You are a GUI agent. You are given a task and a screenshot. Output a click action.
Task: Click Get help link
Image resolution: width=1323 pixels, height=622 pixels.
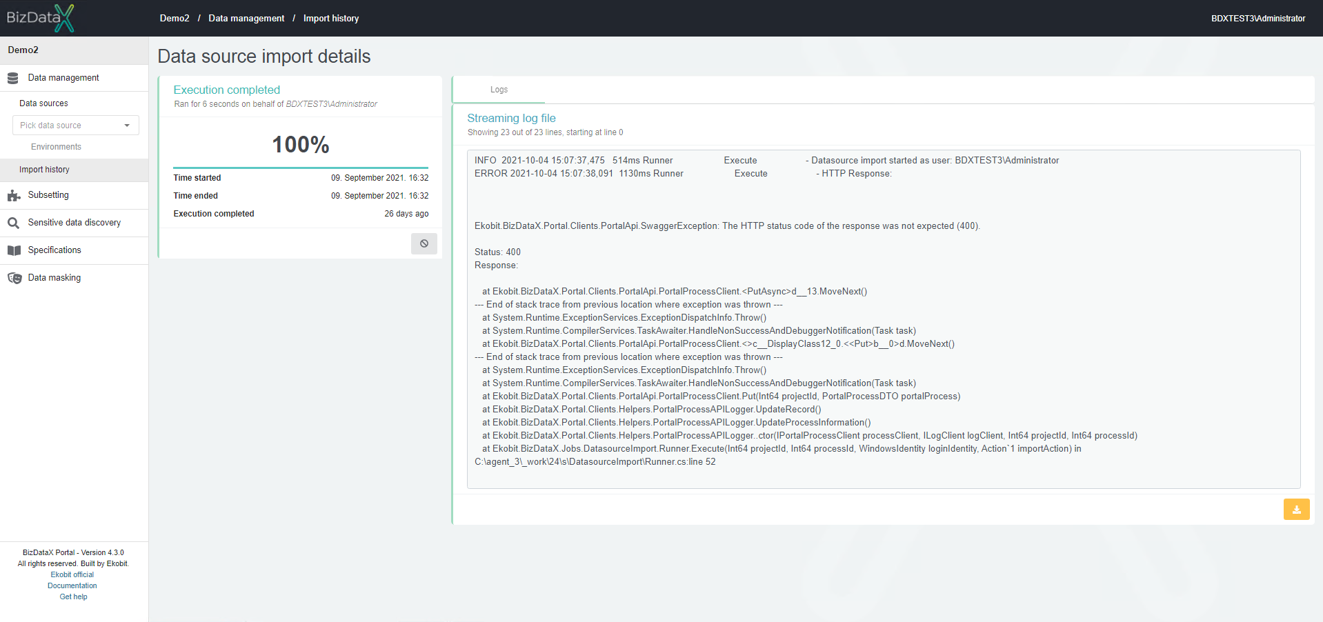(x=73, y=596)
